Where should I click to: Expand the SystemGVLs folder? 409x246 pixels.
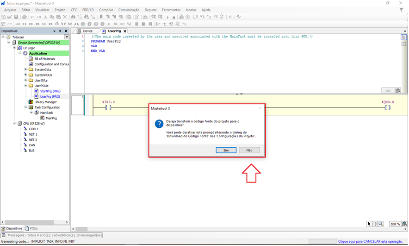point(25,69)
